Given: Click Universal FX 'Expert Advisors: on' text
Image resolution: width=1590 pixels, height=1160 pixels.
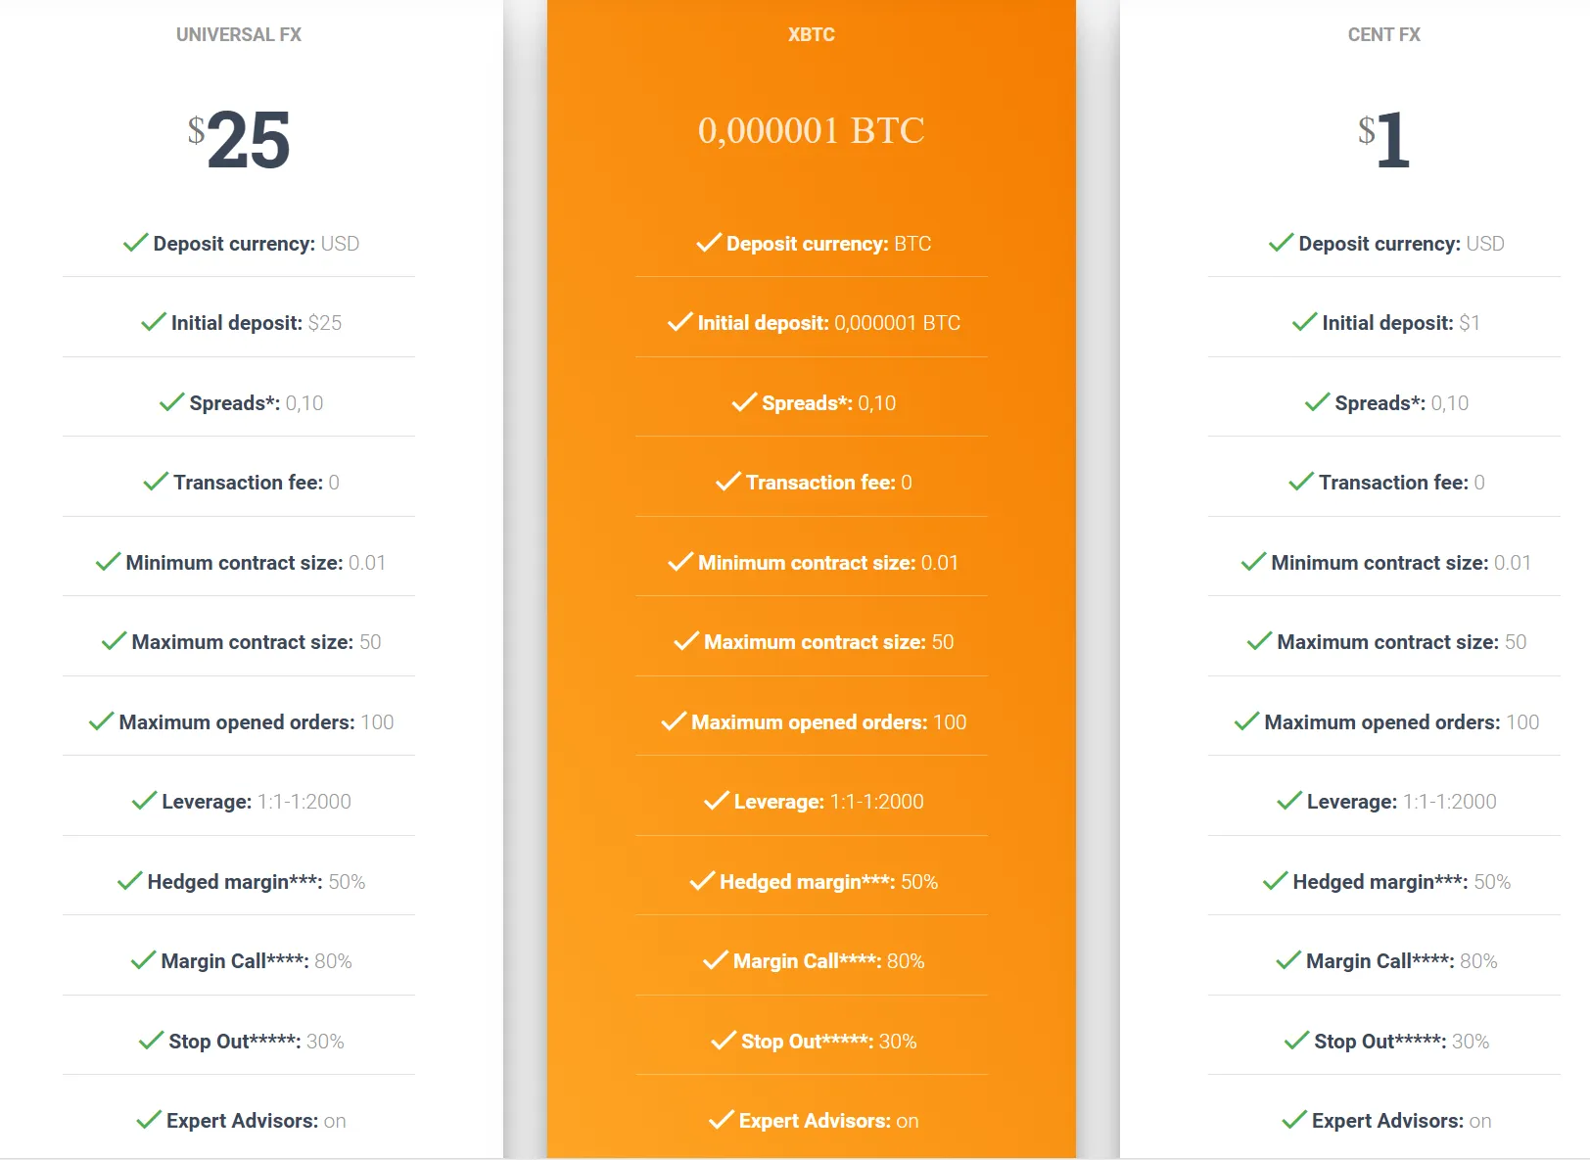Looking at the screenshot, I should pyautogui.click(x=257, y=1121).
